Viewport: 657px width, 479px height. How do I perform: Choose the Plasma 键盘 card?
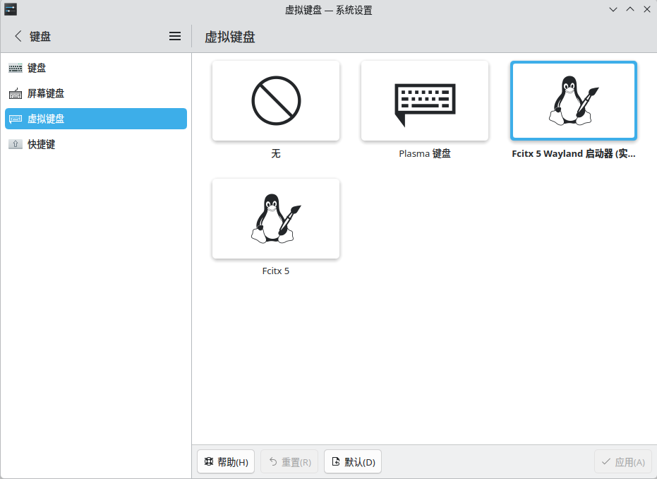[x=424, y=100]
